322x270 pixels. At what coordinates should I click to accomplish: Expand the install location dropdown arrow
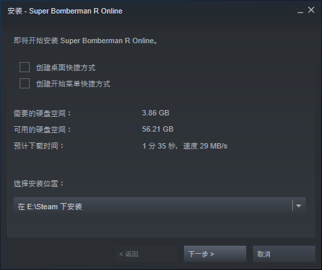pyautogui.click(x=298, y=206)
